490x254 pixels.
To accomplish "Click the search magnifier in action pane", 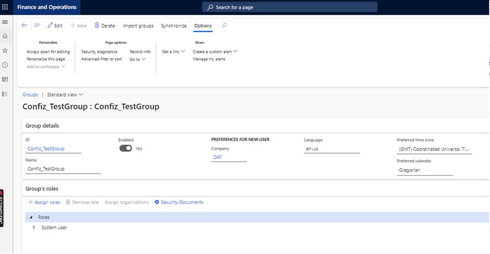I will click(224, 26).
